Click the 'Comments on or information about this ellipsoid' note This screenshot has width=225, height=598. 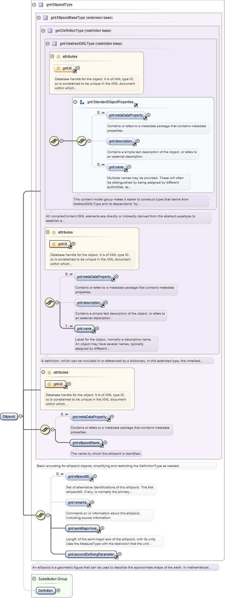(x=109, y=515)
